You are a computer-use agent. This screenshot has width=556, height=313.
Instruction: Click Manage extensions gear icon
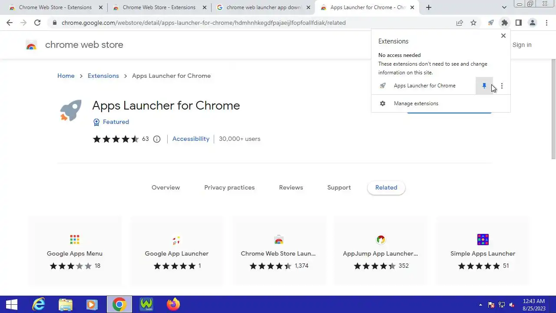[x=383, y=103]
